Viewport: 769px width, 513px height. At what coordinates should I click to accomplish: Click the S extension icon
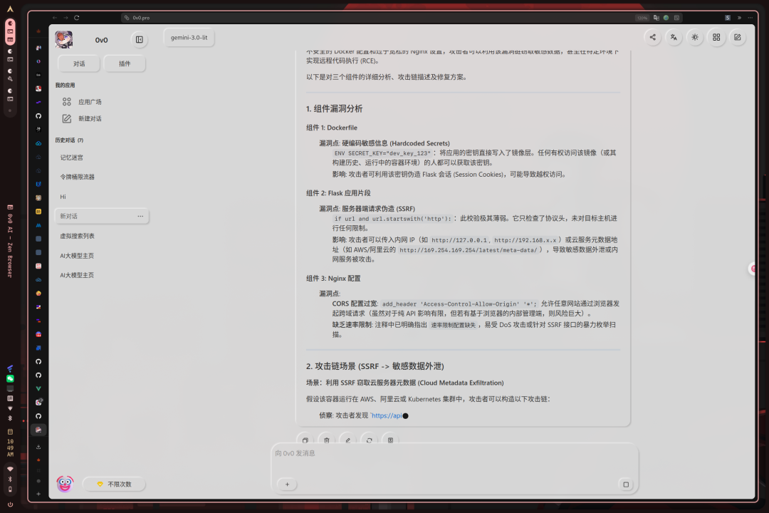pos(728,18)
